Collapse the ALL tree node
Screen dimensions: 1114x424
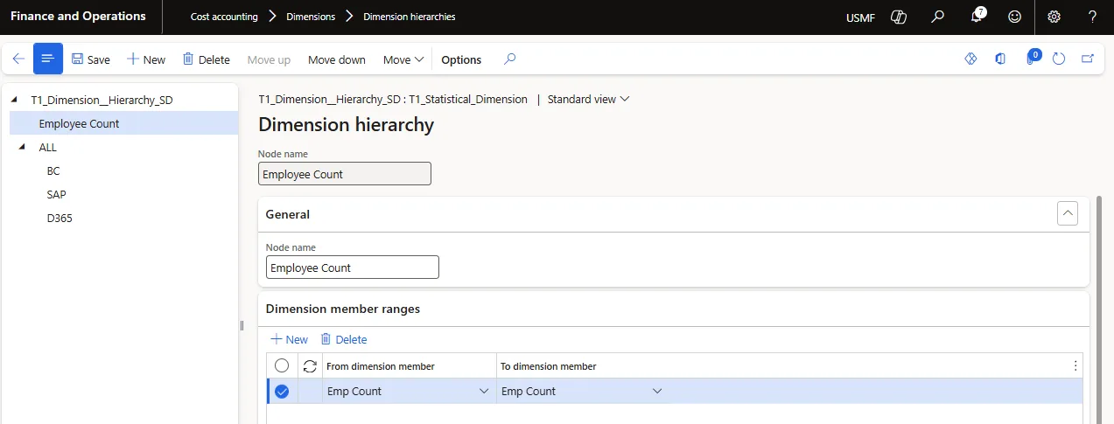click(x=21, y=147)
